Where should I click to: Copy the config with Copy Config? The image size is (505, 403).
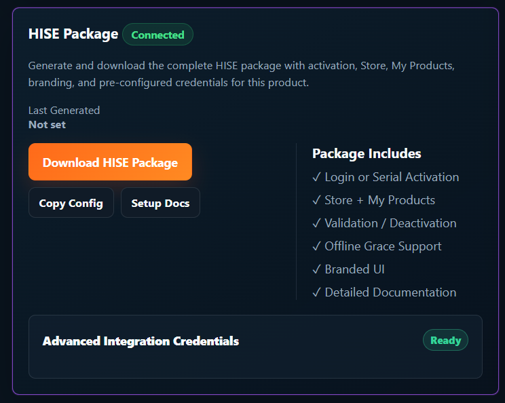click(x=71, y=203)
